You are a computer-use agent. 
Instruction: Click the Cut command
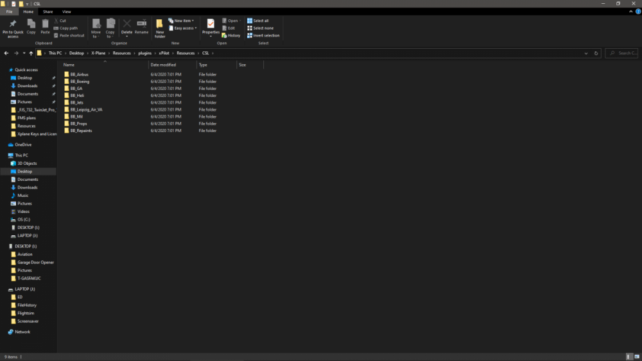(60, 21)
